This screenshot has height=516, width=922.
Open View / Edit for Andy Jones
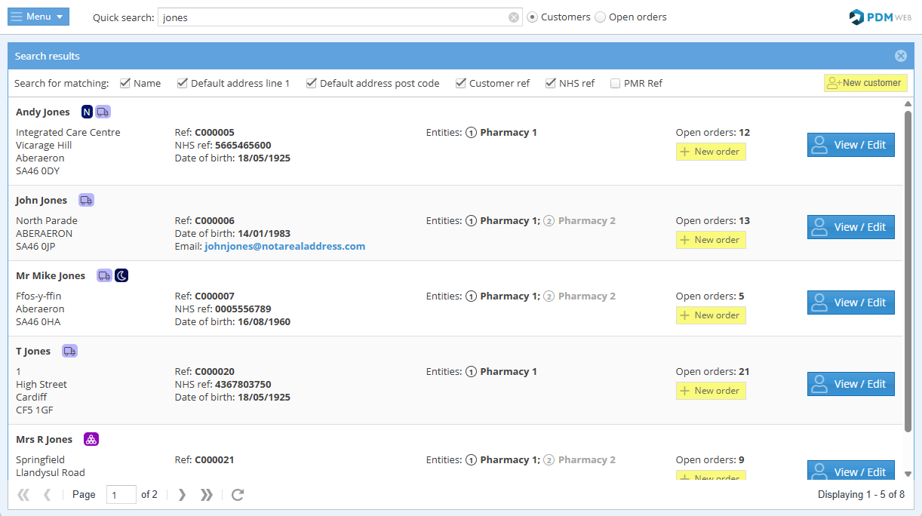pos(850,145)
